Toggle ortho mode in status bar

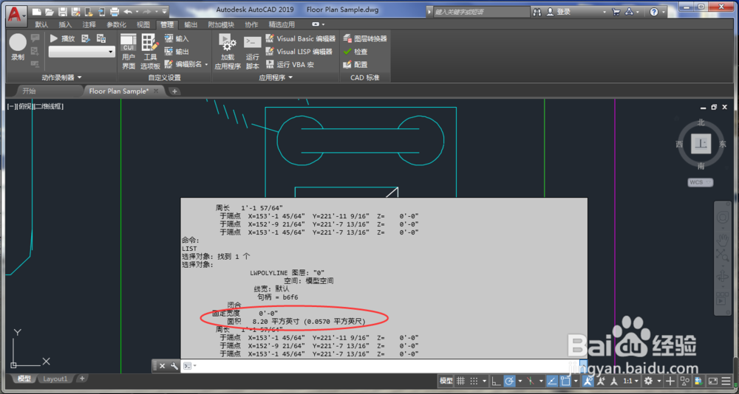click(496, 381)
